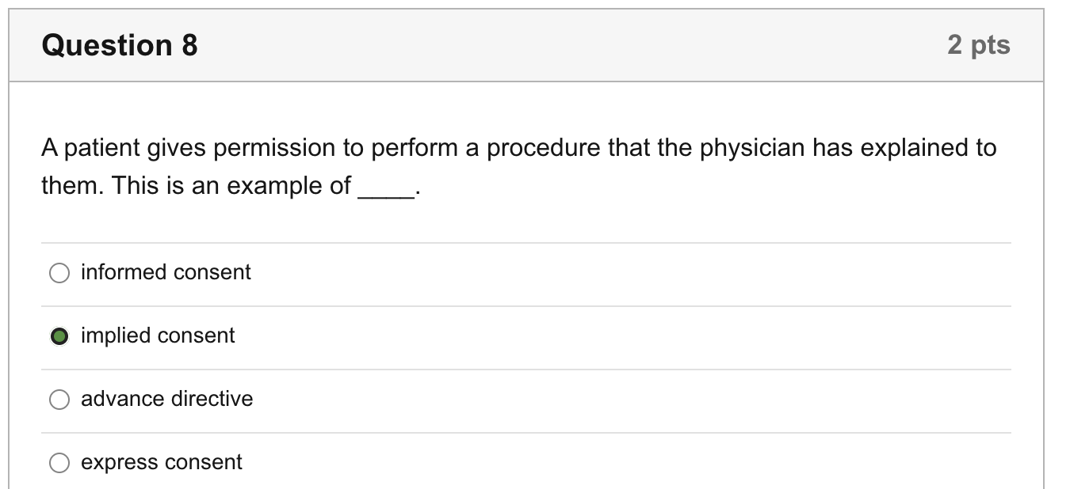Click the express consent answer text
This screenshot has width=1070, height=489.
[x=160, y=462]
